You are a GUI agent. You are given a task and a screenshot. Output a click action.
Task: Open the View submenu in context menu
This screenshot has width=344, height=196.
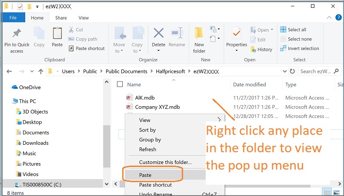tap(145, 120)
